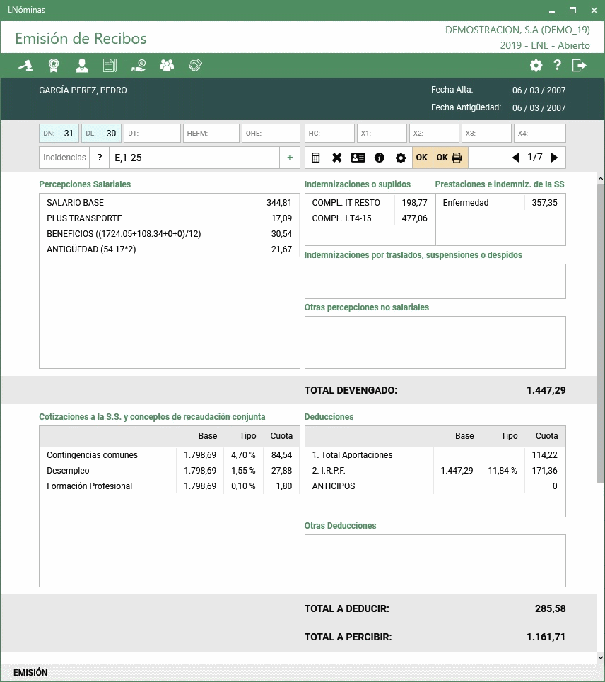The width and height of the screenshot is (605, 682).
Task: Click the vertical scrollbar down arrow
Action: pos(601,657)
